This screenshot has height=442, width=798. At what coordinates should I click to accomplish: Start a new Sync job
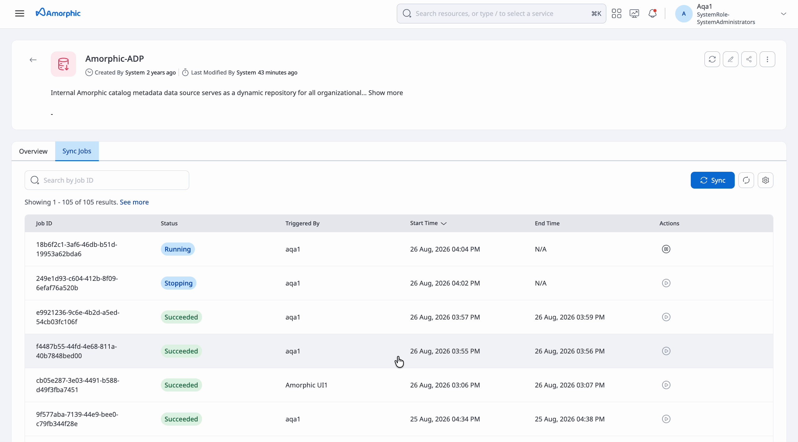(713, 180)
